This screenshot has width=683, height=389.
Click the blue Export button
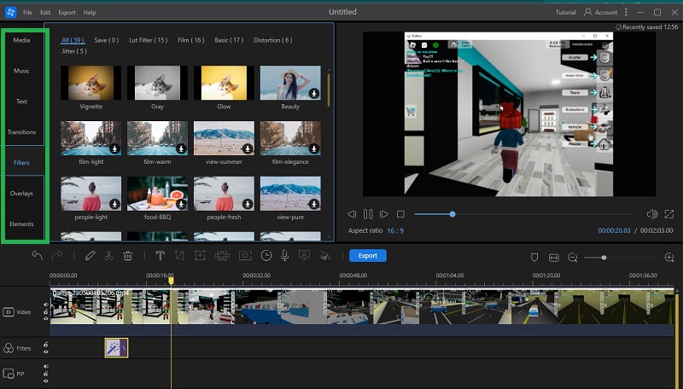point(368,255)
